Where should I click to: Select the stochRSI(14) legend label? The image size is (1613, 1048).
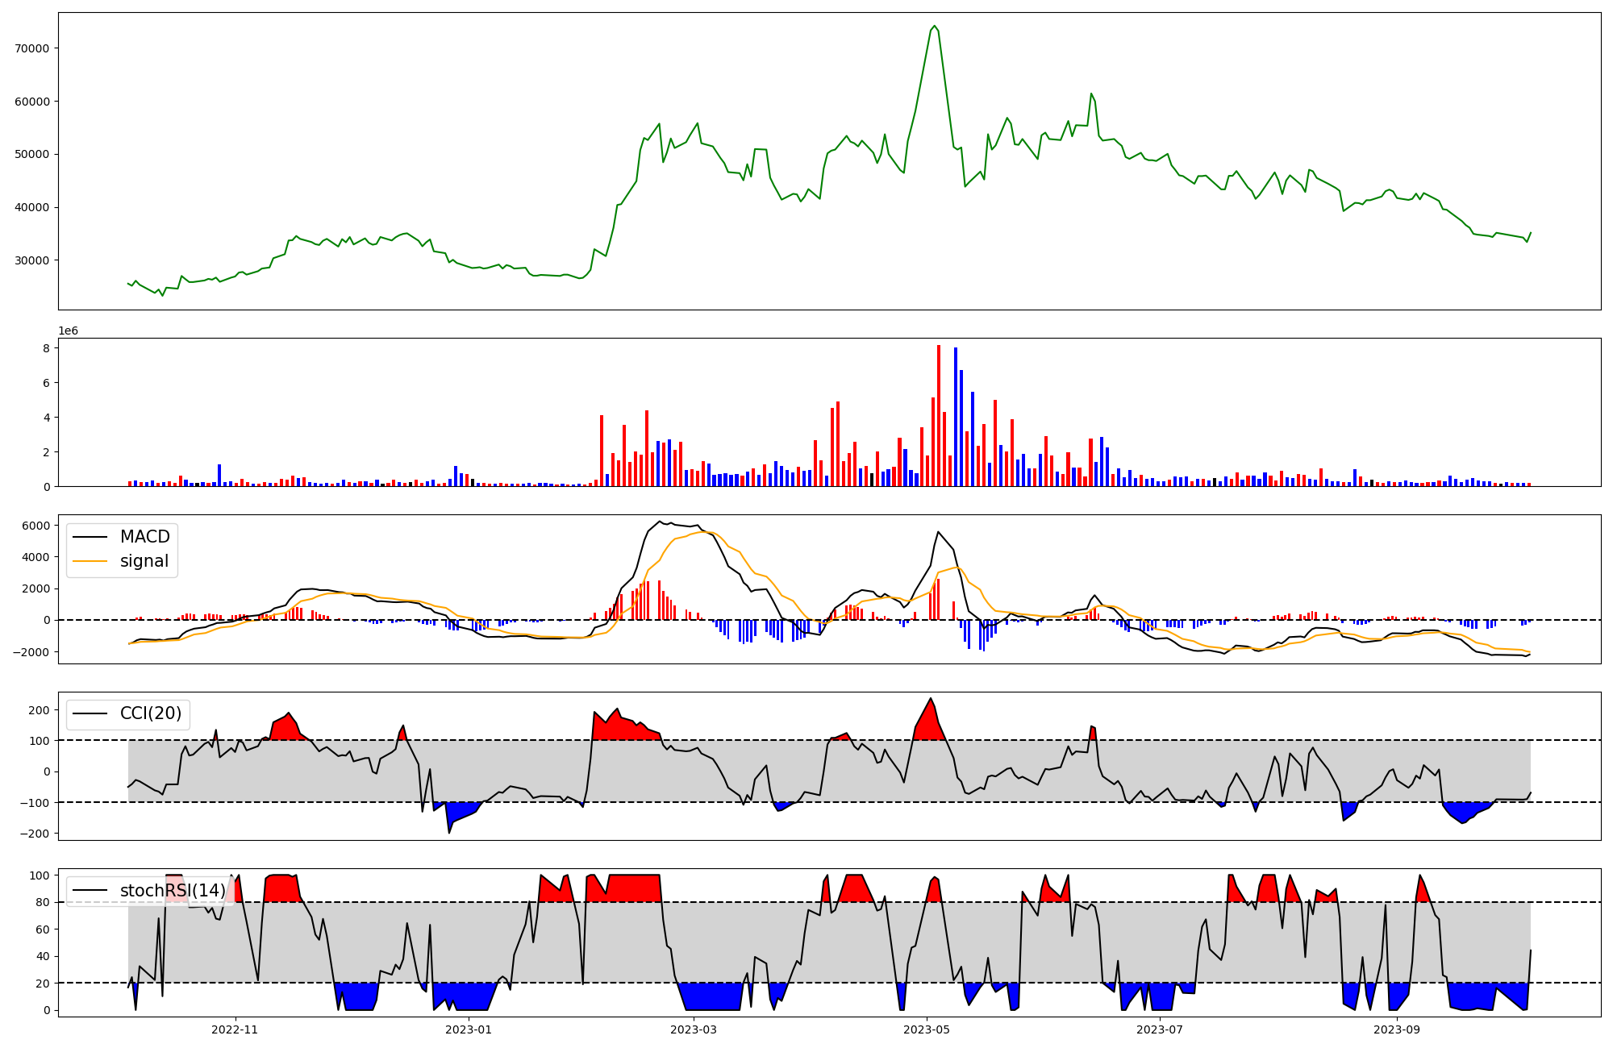[x=173, y=890]
